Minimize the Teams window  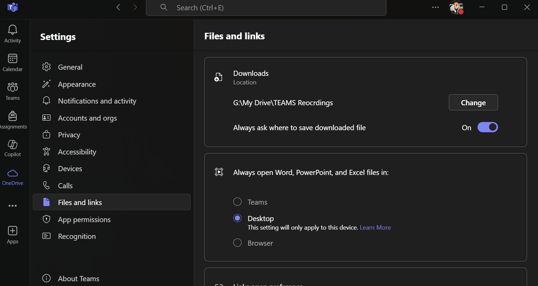482,7
